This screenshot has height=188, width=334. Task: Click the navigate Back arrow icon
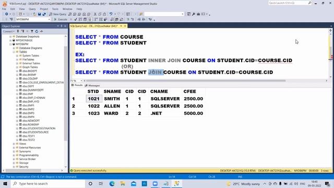click(7, 14)
